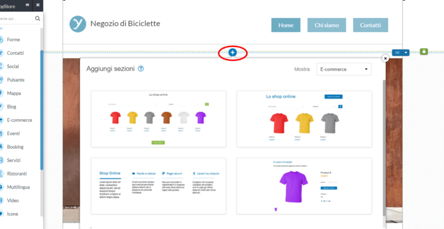Select Video in the sidebar

coord(13,201)
